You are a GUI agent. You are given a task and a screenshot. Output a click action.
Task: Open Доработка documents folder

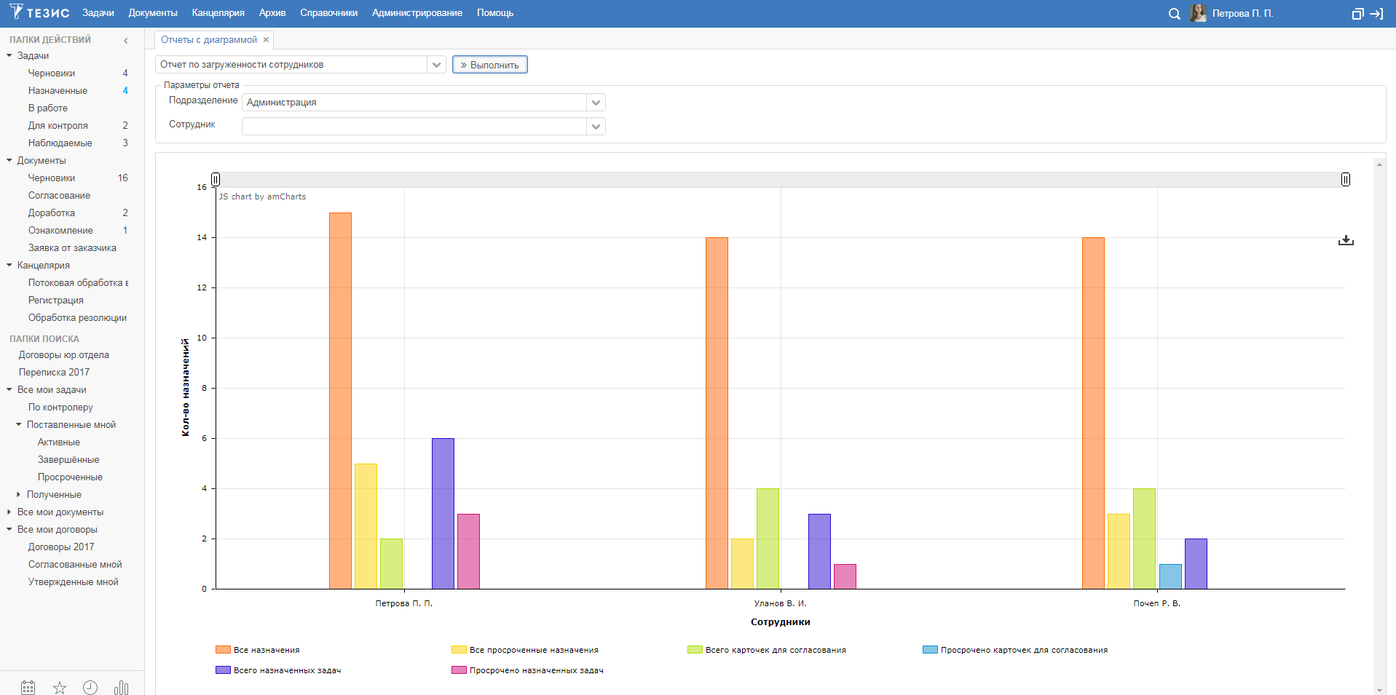pyautogui.click(x=52, y=213)
